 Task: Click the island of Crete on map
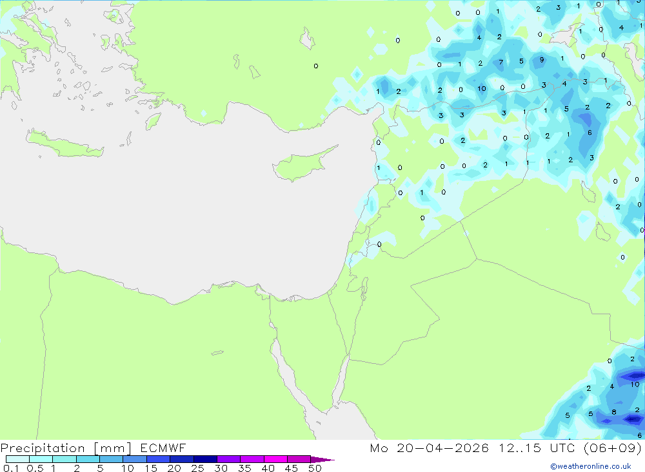pyautogui.click(x=64, y=144)
